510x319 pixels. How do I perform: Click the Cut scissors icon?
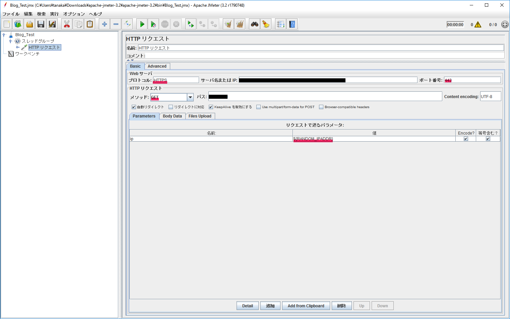67,24
